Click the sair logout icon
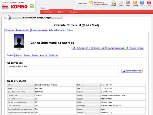This screenshot has width=153, height=115. pos(149,2)
